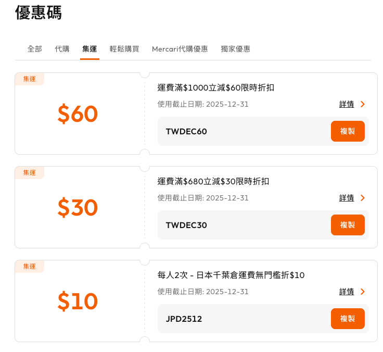Click the chevron arrow on $10 coupon
This screenshot has width=383, height=352.
(363, 292)
